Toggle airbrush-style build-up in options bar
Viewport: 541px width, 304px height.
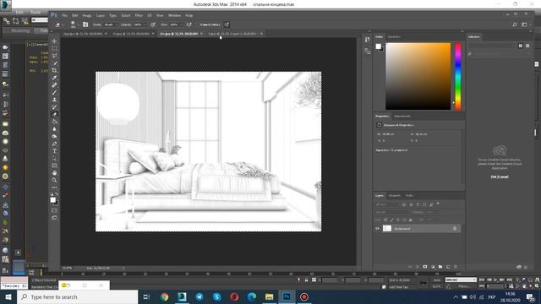tap(189, 24)
